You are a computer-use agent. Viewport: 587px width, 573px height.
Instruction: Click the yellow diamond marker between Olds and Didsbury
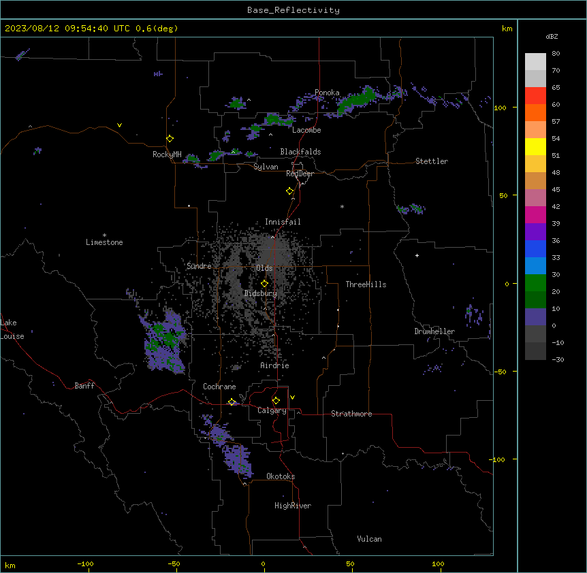tap(265, 284)
